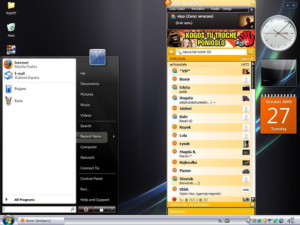Open the Kontakty menu

click(198, 9)
